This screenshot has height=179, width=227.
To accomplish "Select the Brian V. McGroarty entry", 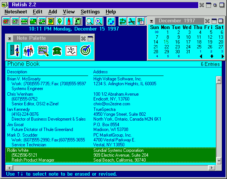I will [111, 84].
